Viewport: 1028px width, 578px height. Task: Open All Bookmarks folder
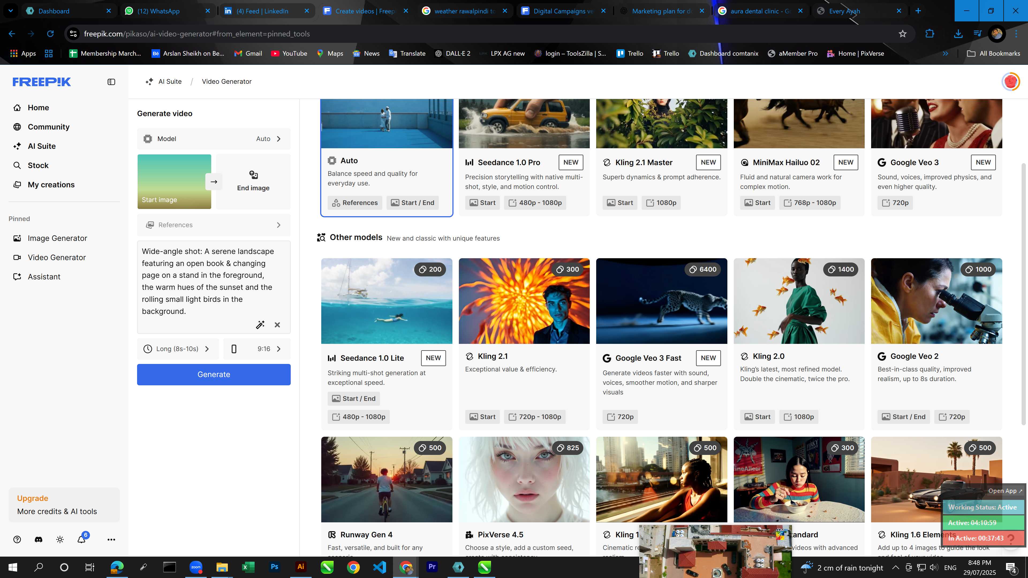pyautogui.click(x=993, y=54)
